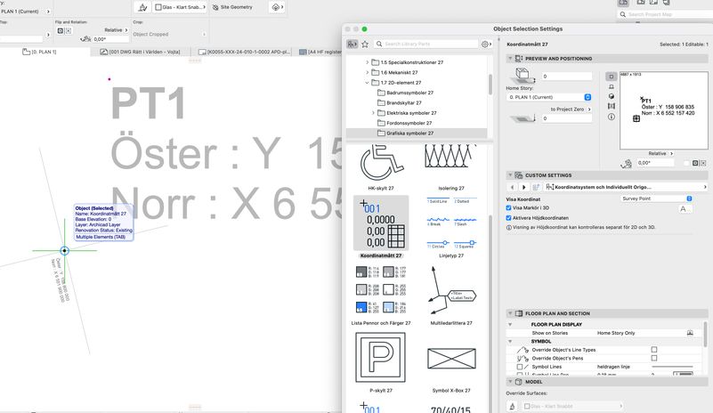
Task: Enable Override Object's Pens checkbox
Action: [654, 358]
